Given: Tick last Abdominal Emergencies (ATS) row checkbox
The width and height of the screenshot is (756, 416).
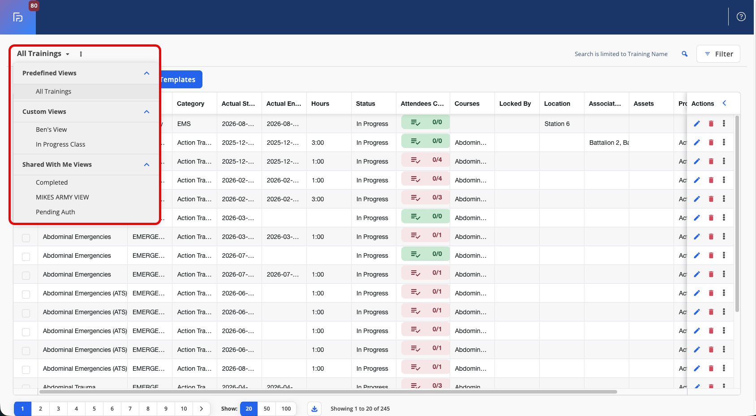Looking at the screenshot, I should point(26,369).
